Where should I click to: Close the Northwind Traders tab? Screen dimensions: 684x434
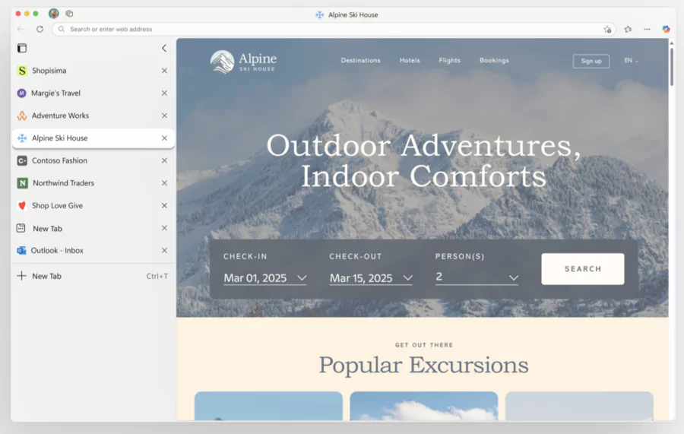tap(164, 182)
